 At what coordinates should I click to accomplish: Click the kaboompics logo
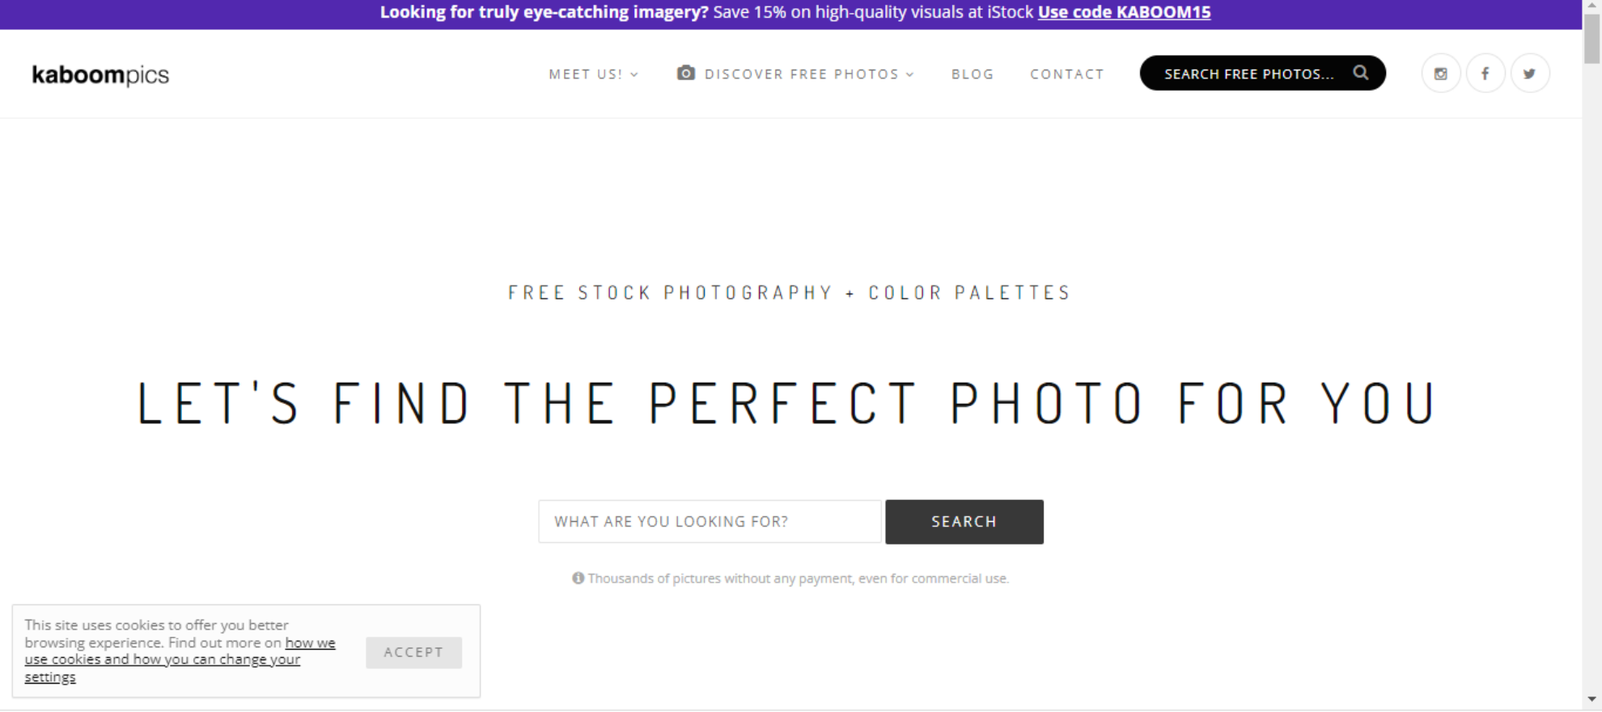pos(100,74)
